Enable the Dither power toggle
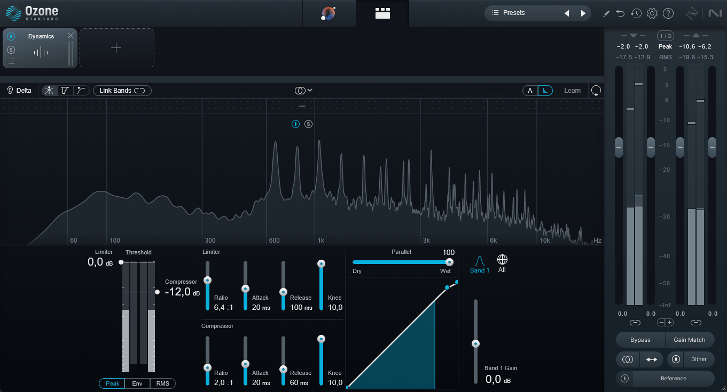The image size is (727, 392). pos(676,359)
